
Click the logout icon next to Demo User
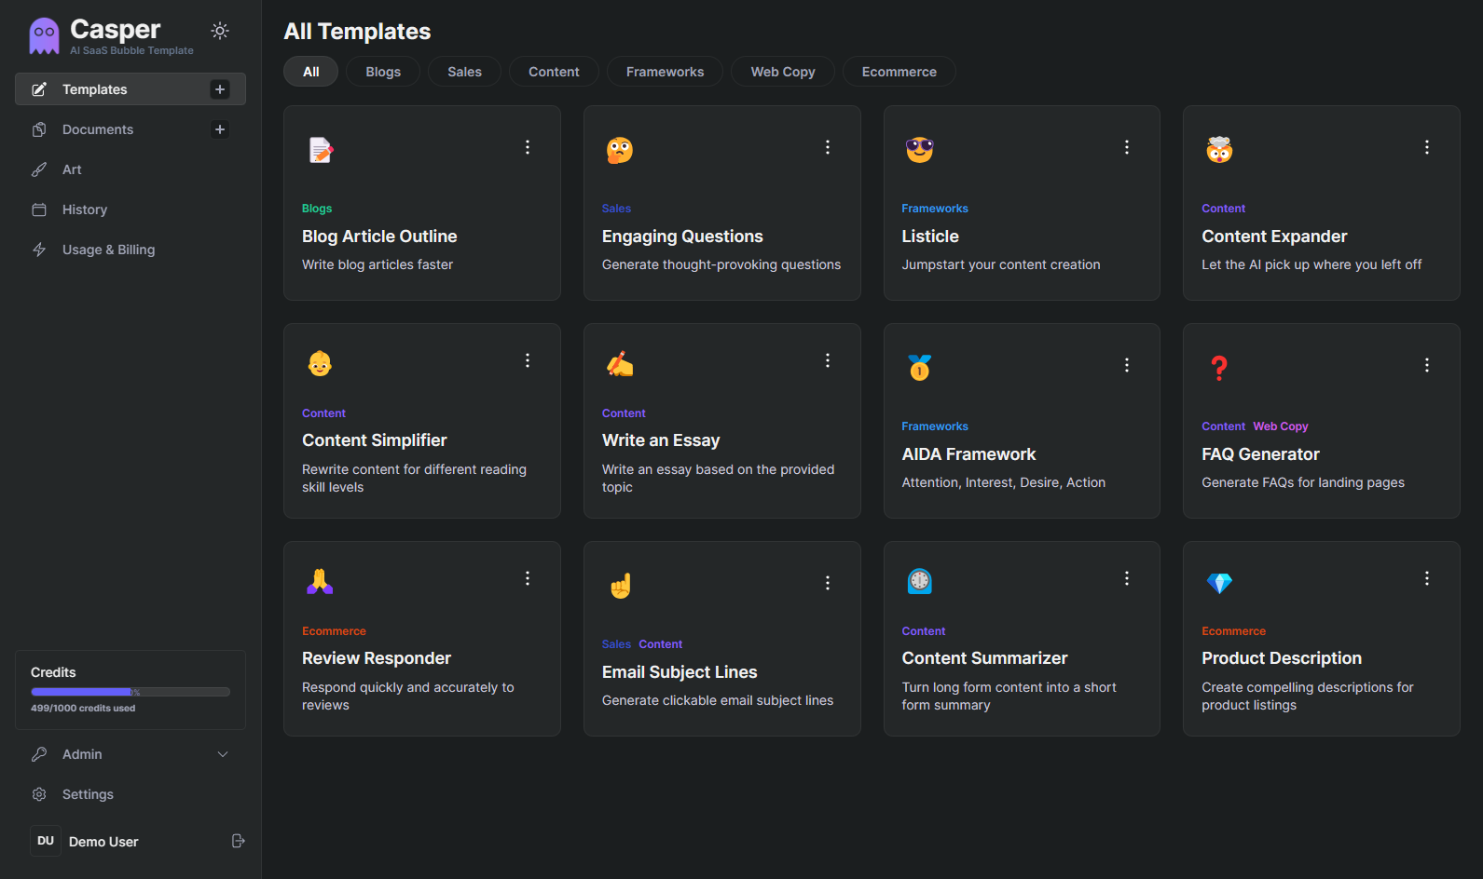(239, 841)
